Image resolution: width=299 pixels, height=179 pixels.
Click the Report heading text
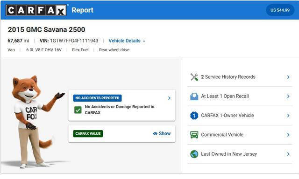coord(82,10)
